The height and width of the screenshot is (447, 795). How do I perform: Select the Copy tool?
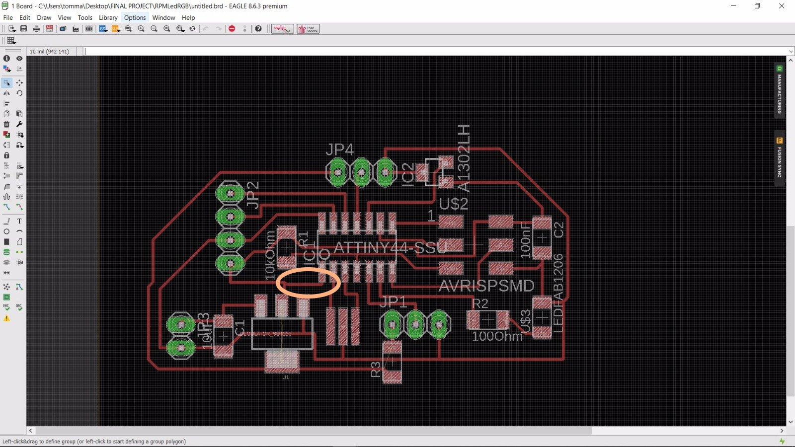point(6,114)
